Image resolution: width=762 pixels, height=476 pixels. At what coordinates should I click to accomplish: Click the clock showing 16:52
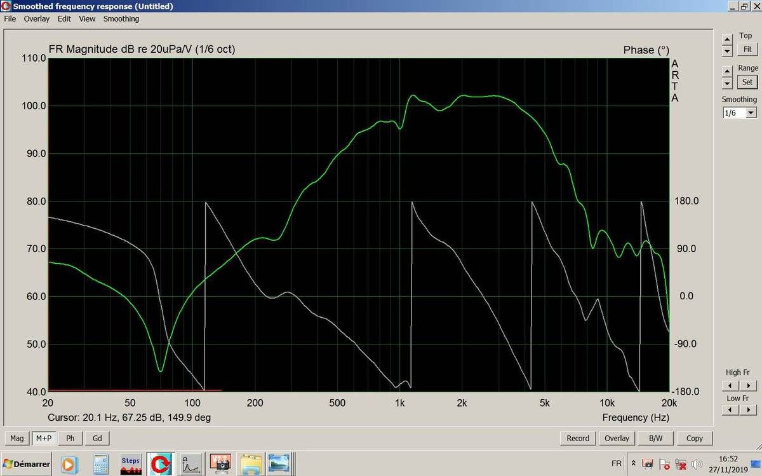pos(728,458)
